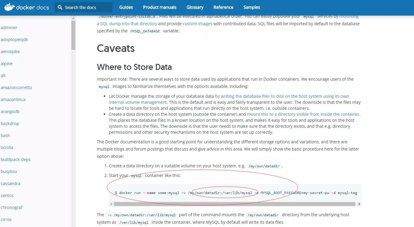
Task: Open the alpine image page
Action: tap(7, 63)
